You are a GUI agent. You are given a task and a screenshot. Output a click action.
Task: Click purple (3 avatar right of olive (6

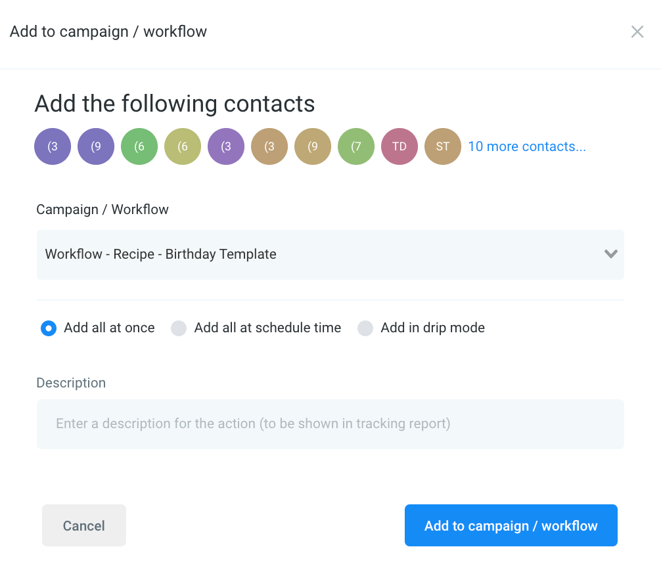(x=226, y=146)
